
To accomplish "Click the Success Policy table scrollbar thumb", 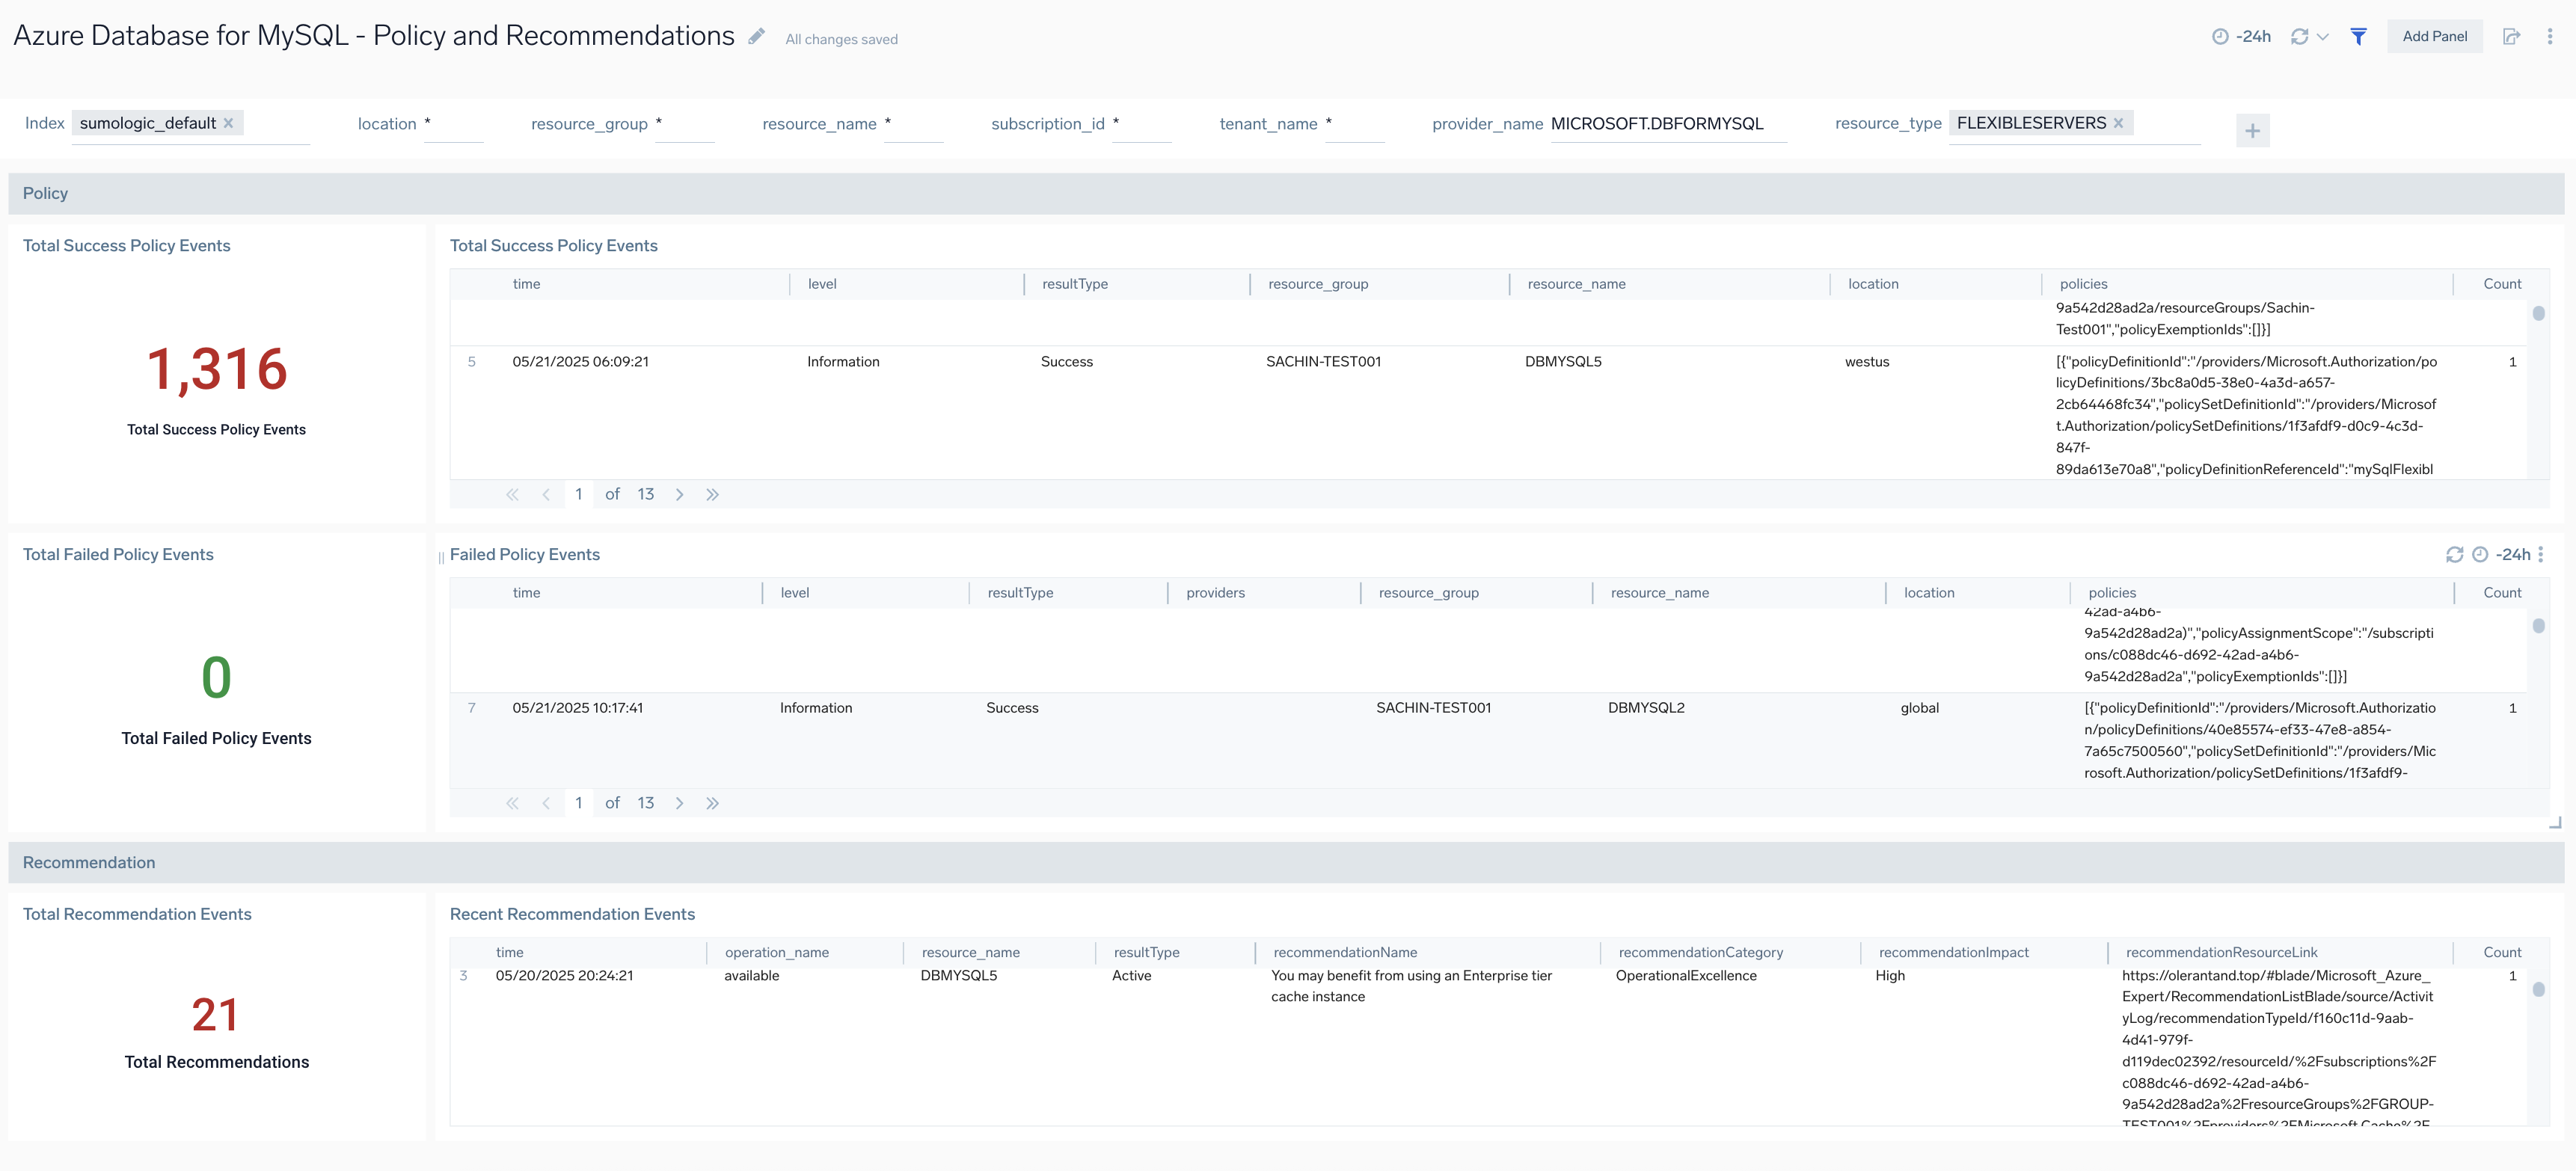I will (x=2538, y=314).
